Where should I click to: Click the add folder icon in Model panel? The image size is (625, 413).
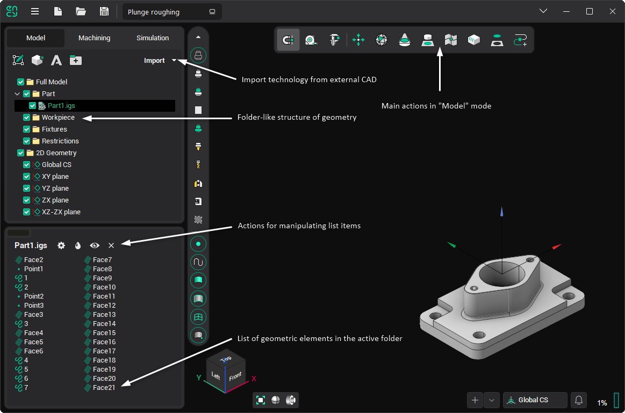76,61
